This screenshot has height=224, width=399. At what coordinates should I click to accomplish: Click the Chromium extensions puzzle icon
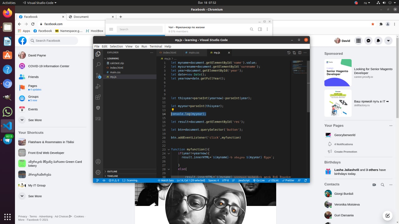381,24
